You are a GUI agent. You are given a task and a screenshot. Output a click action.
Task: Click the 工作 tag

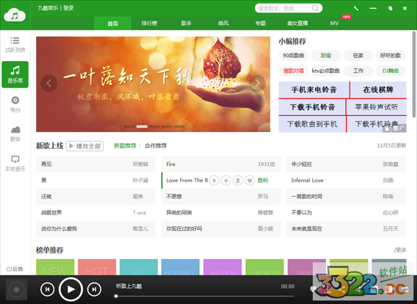[x=358, y=71]
